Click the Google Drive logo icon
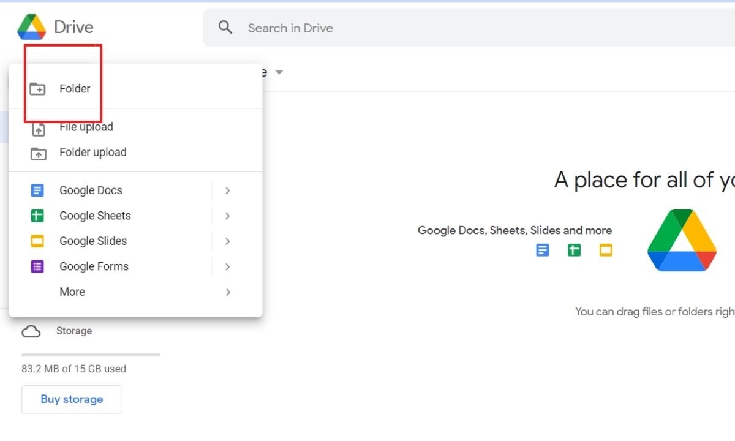Image resolution: width=735 pixels, height=441 pixels. pyautogui.click(x=32, y=27)
